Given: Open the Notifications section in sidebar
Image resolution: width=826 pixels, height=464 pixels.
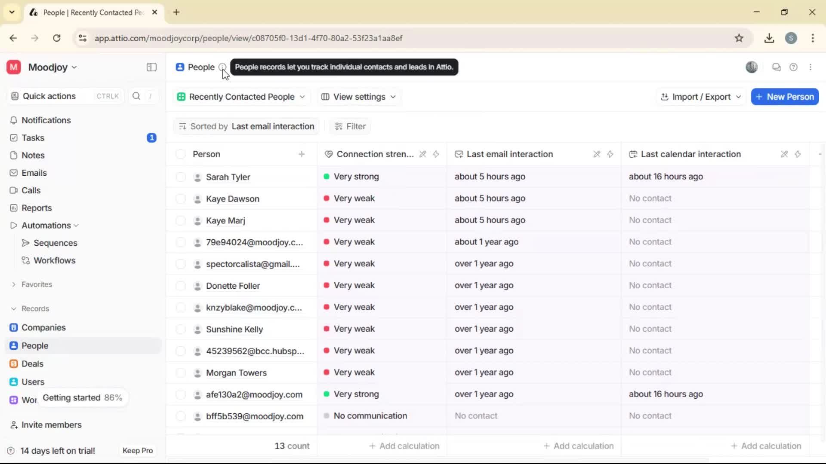Looking at the screenshot, I should click(x=45, y=120).
